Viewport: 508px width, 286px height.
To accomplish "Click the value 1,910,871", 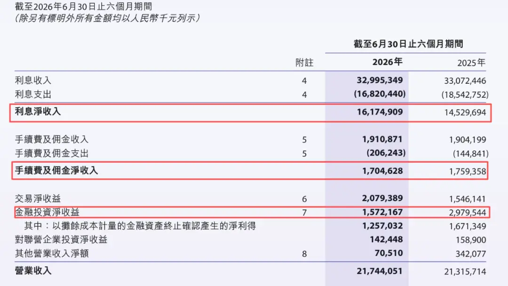I will [382, 139].
